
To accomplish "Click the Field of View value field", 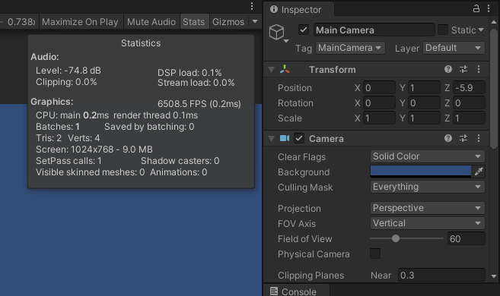I will [x=466, y=238].
